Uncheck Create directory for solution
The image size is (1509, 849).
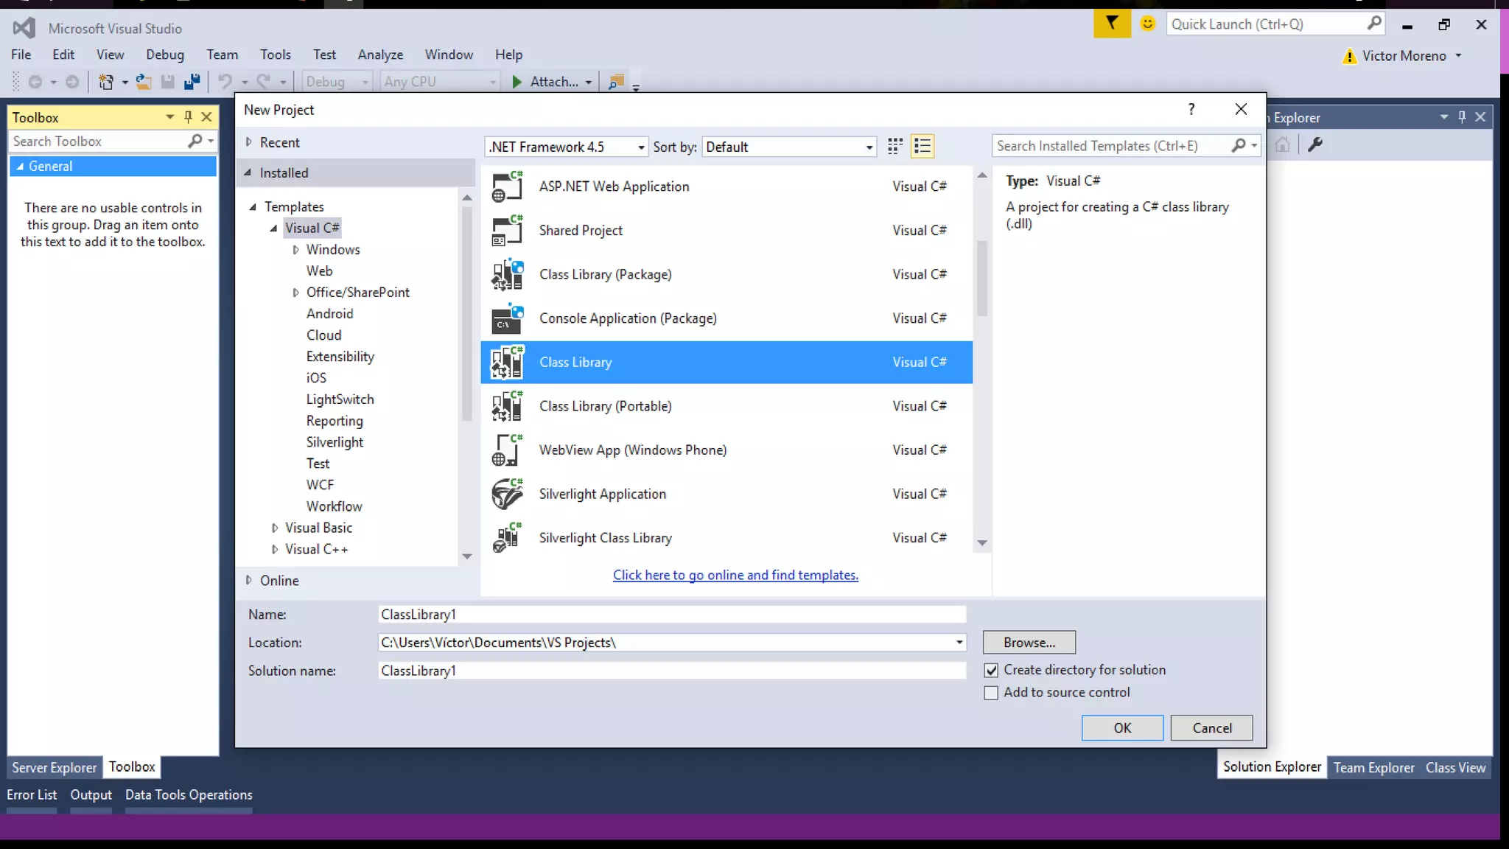(x=992, y=670)
